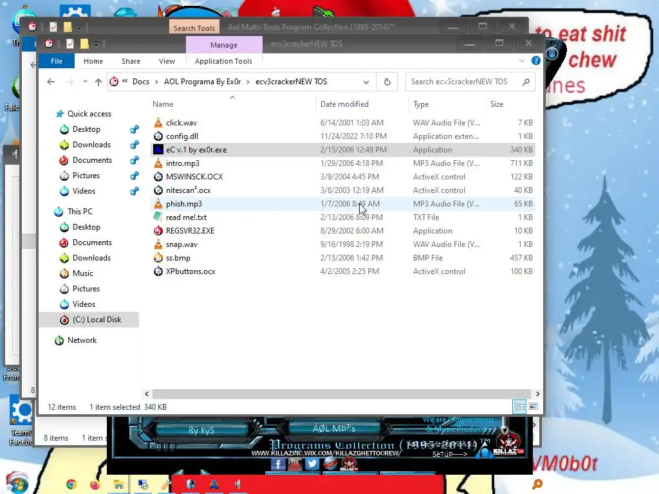Viewport: 659px width, 494px height.
Task: Click horizontal scrollbar left arrow
Action: pos(147,394)
